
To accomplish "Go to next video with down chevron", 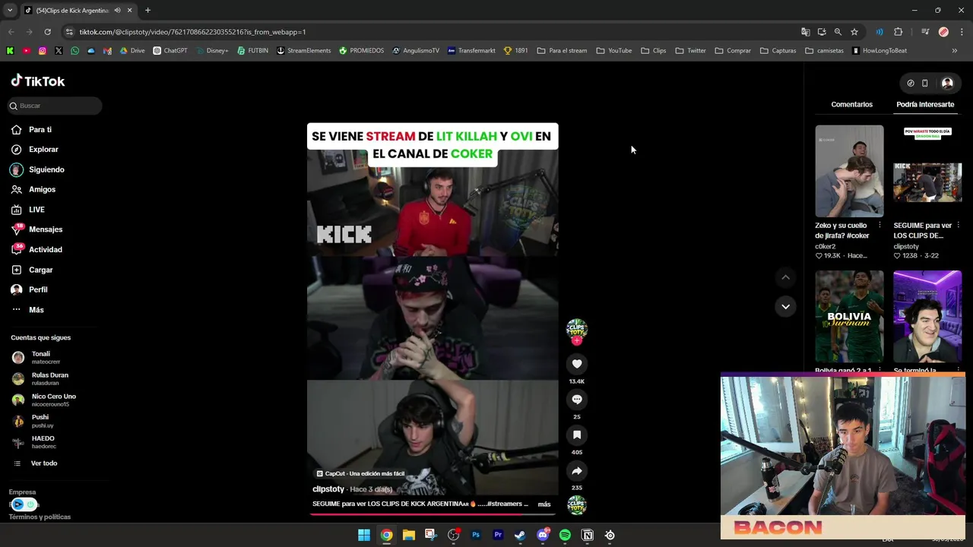I will click(785, 306).
